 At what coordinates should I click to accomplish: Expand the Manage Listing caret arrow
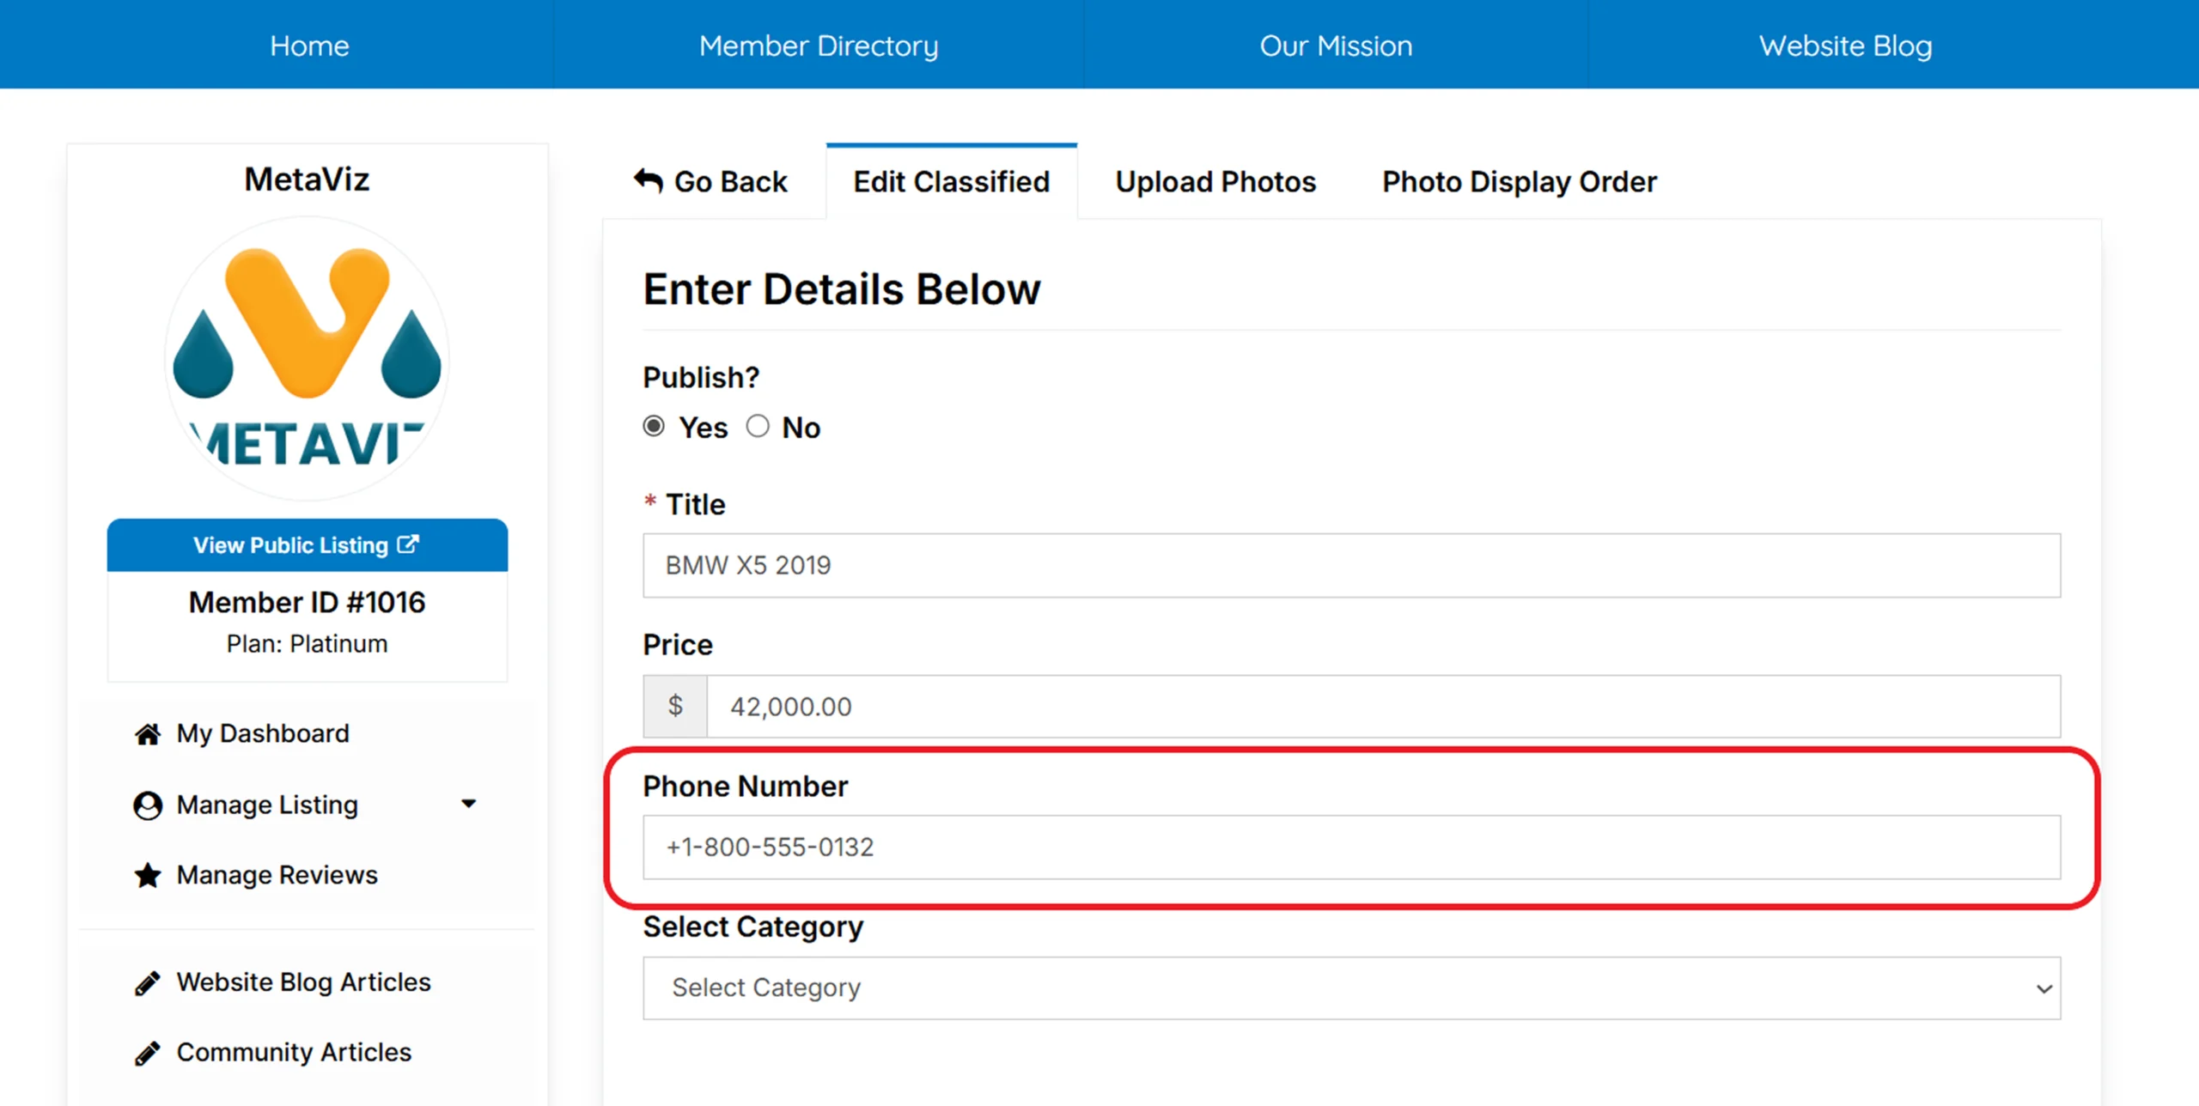click(468, 804)
